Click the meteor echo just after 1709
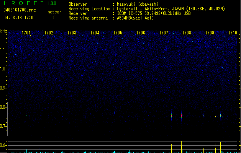The width and height of the screenshot is (241, 153). pos(215,117)
